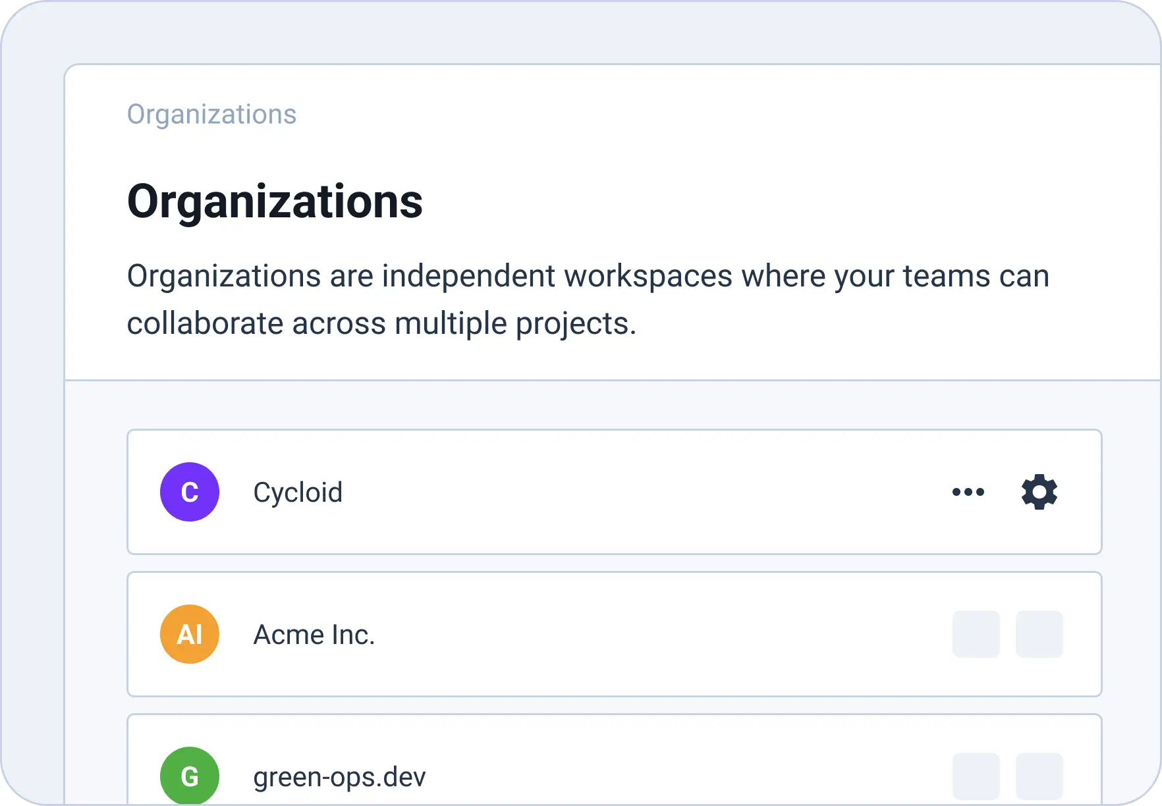Screen dimensions: 1162x806
Task: Click the second placeholder icon in green-ops.dev row
Action: pyautogui.click(x=1039, y=776)
